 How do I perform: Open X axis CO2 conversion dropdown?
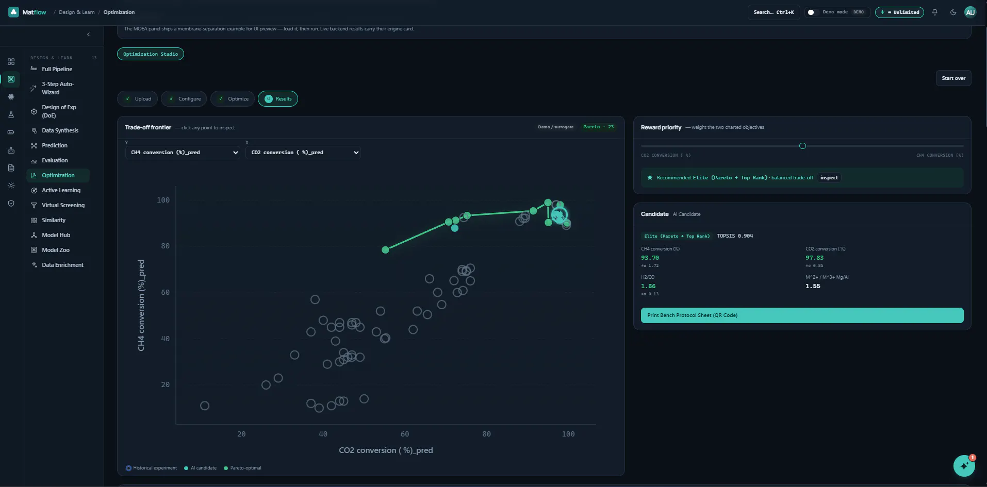(x=303, y=153)
